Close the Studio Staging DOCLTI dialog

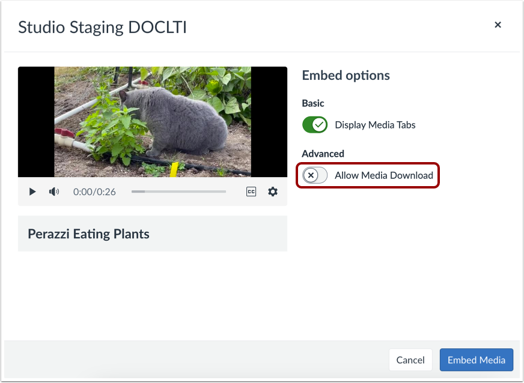coord(498,25)
